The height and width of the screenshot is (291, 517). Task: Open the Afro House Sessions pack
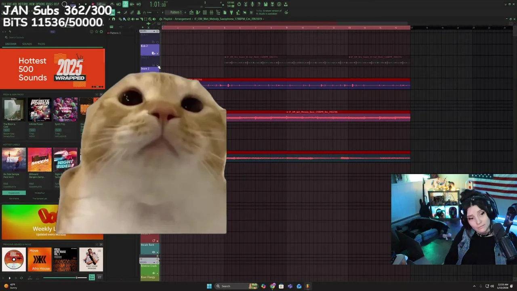click(91, 259)
